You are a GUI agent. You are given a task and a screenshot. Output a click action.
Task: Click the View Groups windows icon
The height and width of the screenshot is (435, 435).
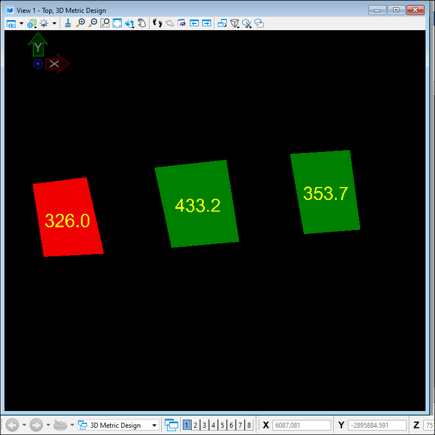click(171, 425)
